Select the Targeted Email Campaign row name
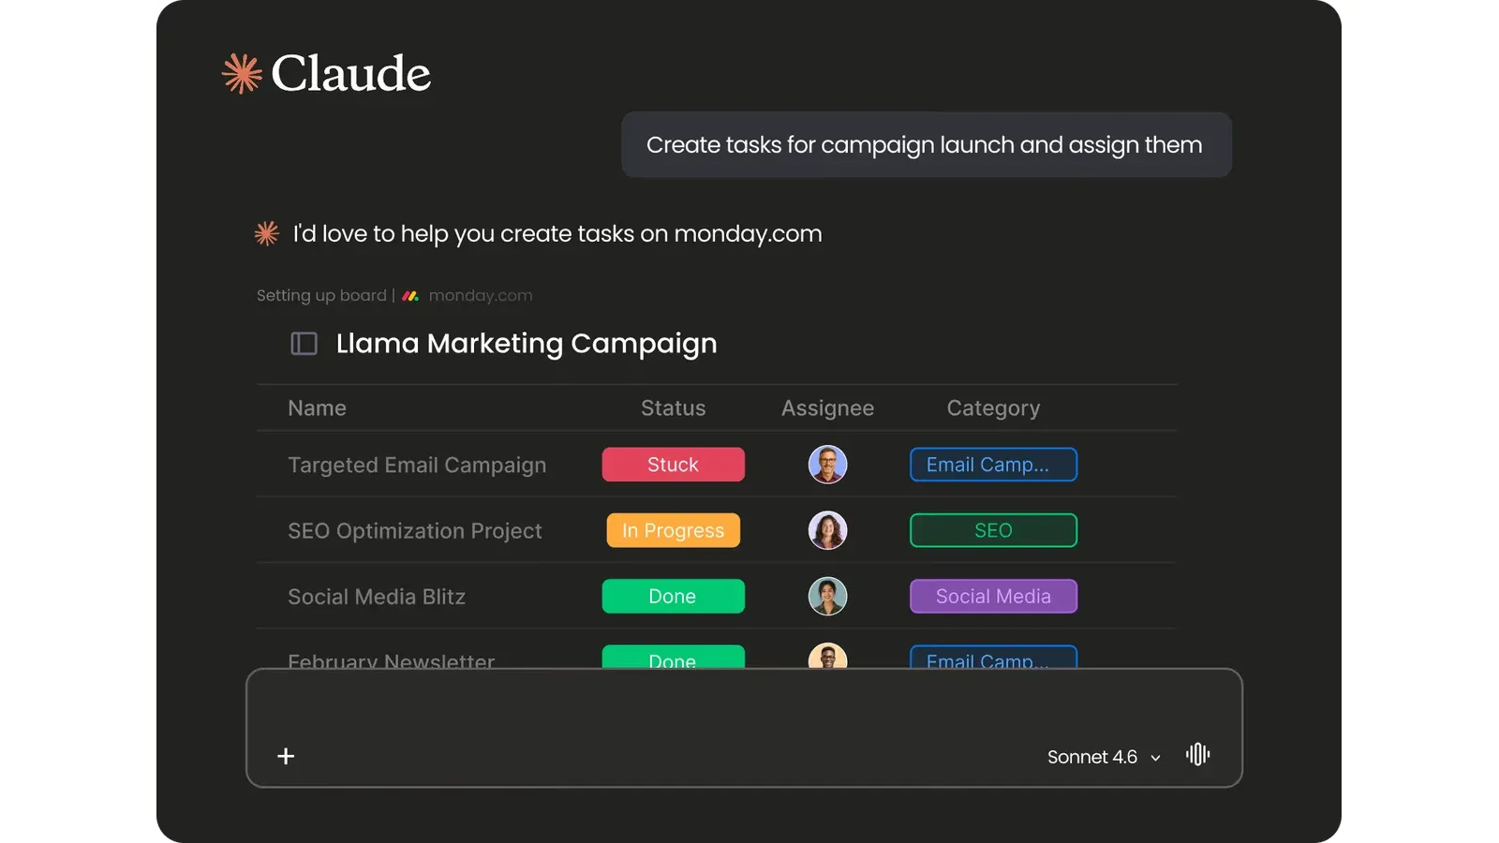Image resolution: width=1499 pixels, height=843 pixels. tap(417, 466)
